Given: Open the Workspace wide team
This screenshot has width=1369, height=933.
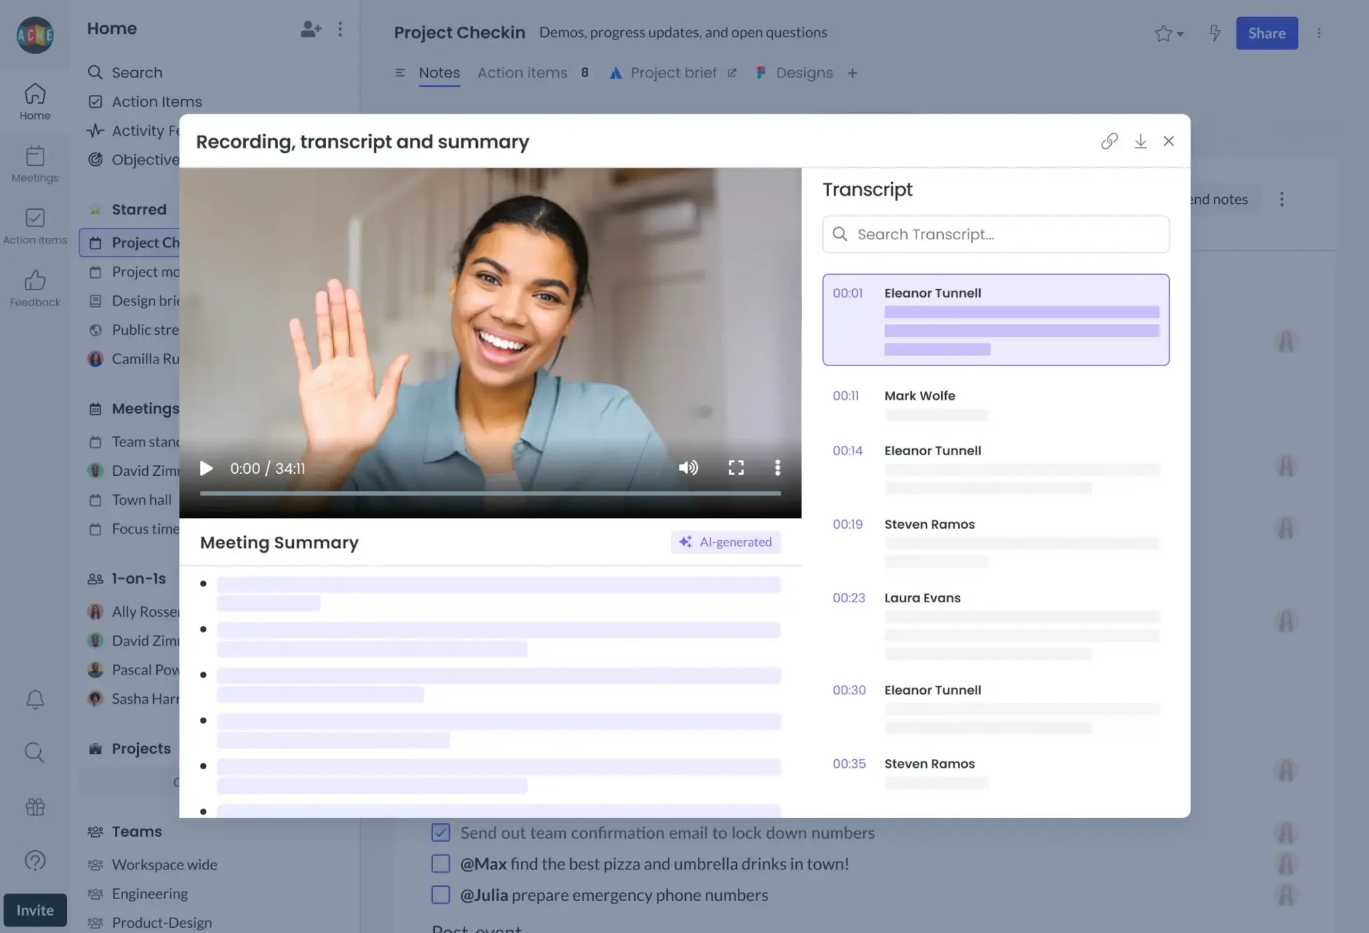Looking at the screenshot, I should point(152,865).
